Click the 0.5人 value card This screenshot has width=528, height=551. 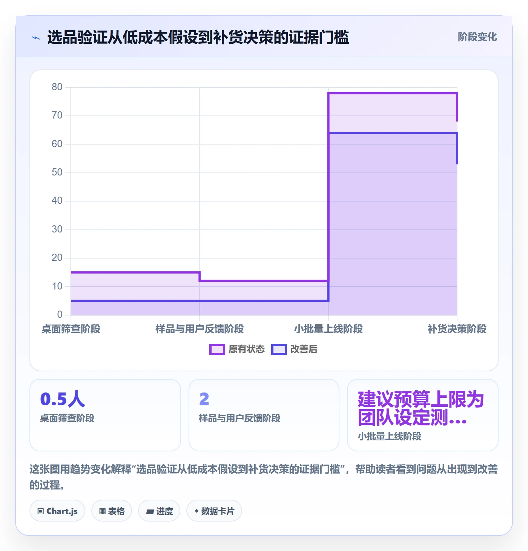(x=105, y=415)
